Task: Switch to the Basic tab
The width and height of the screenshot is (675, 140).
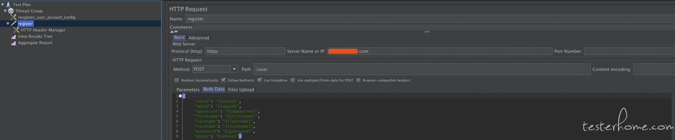Action: (x=179, y=37)
